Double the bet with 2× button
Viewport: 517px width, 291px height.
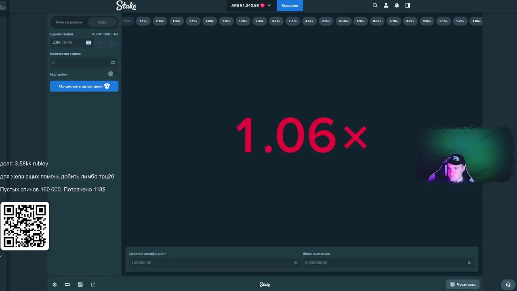click(x=112, y=42)
